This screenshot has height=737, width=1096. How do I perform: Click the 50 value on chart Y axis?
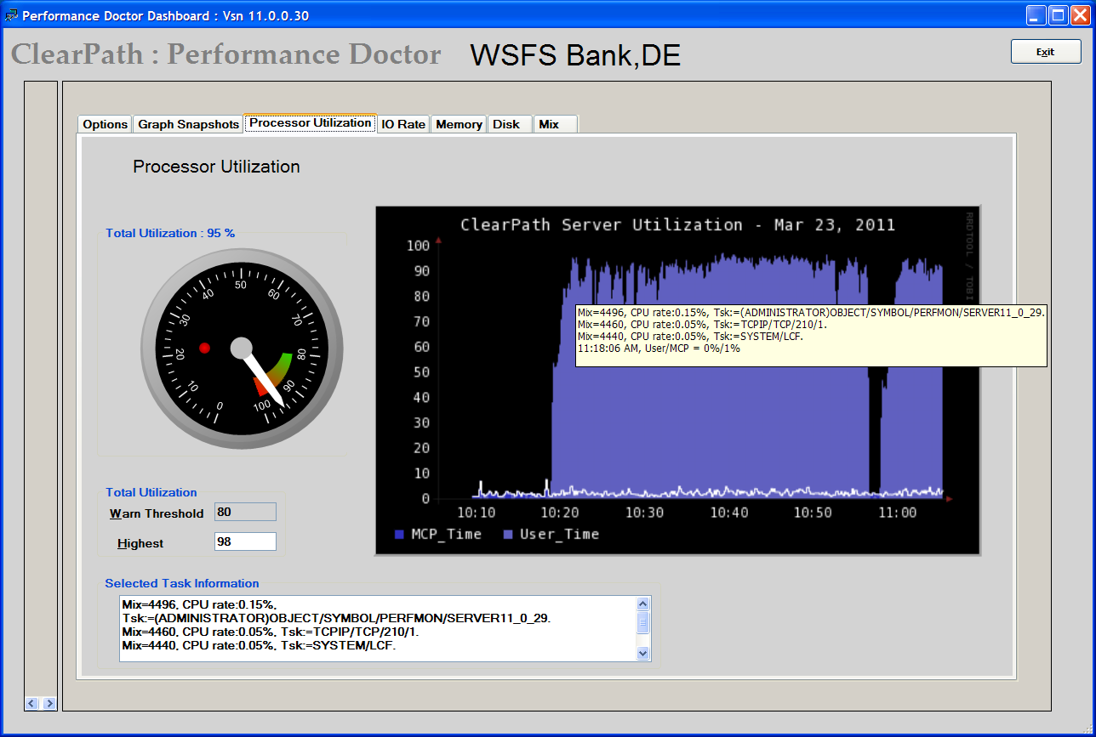[421, 372]
